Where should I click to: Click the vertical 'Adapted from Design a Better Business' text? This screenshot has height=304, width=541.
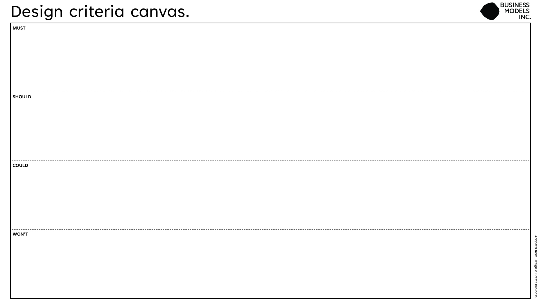[536, 266]
